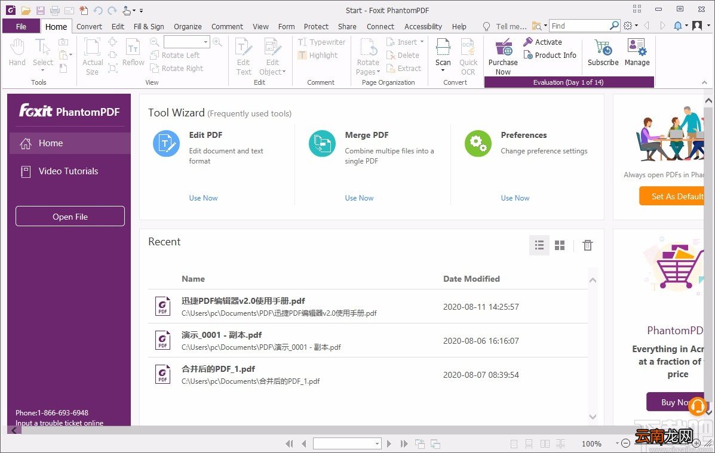Open recent file 合并后的PDF_1.pdf

coord(367,375)
